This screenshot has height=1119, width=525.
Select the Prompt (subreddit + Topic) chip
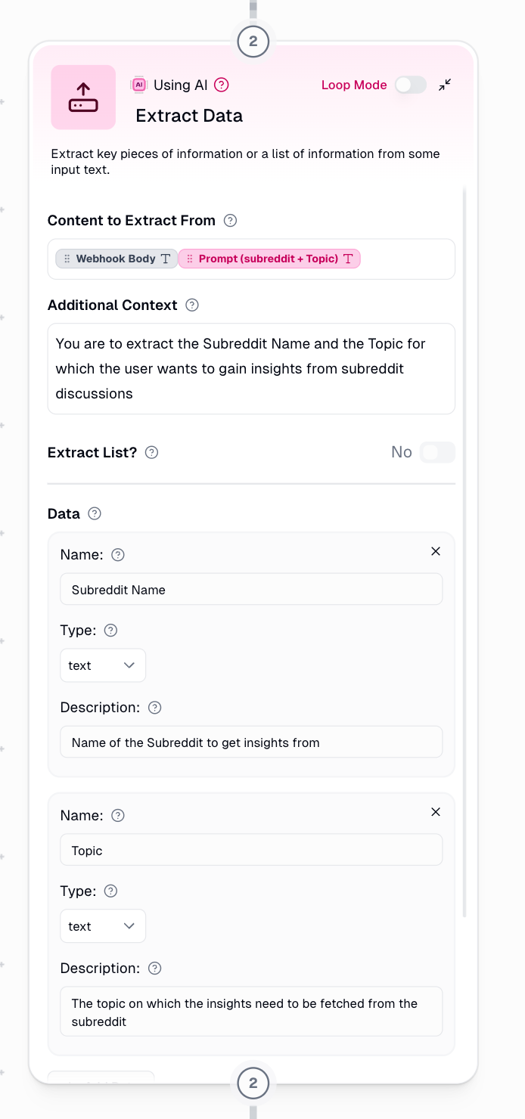(x=269, y=259)
